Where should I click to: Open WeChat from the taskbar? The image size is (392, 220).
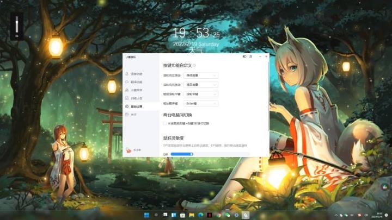coord(228,215)
